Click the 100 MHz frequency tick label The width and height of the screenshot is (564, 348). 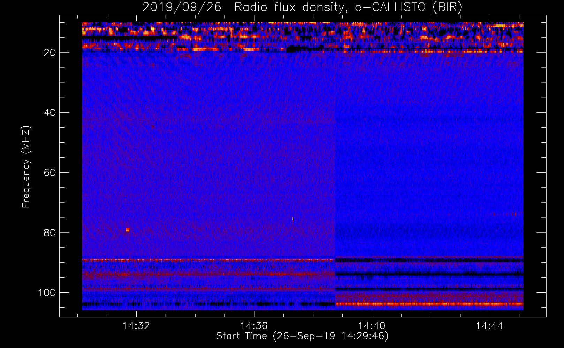pos(47,293)
